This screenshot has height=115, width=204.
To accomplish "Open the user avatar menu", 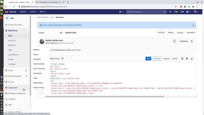I will click(196, 12).
